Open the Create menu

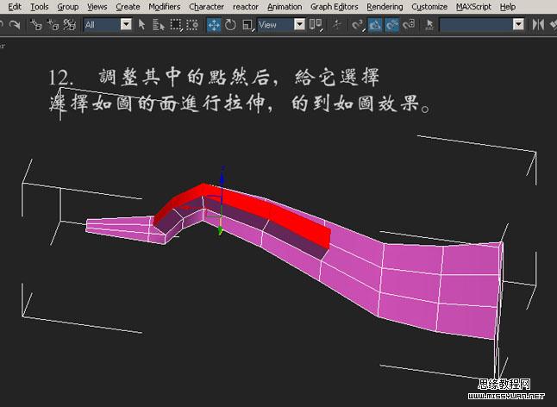coord(128,7)
